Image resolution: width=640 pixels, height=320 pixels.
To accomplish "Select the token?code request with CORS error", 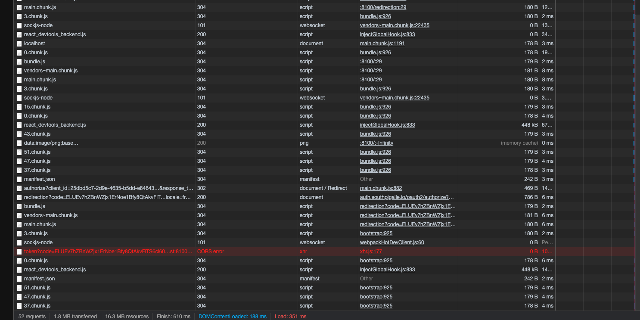I will (x=109, y=252).
